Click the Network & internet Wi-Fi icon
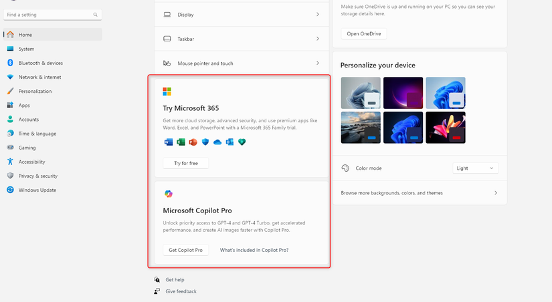The image size is (552, 302). click(10, 77)
